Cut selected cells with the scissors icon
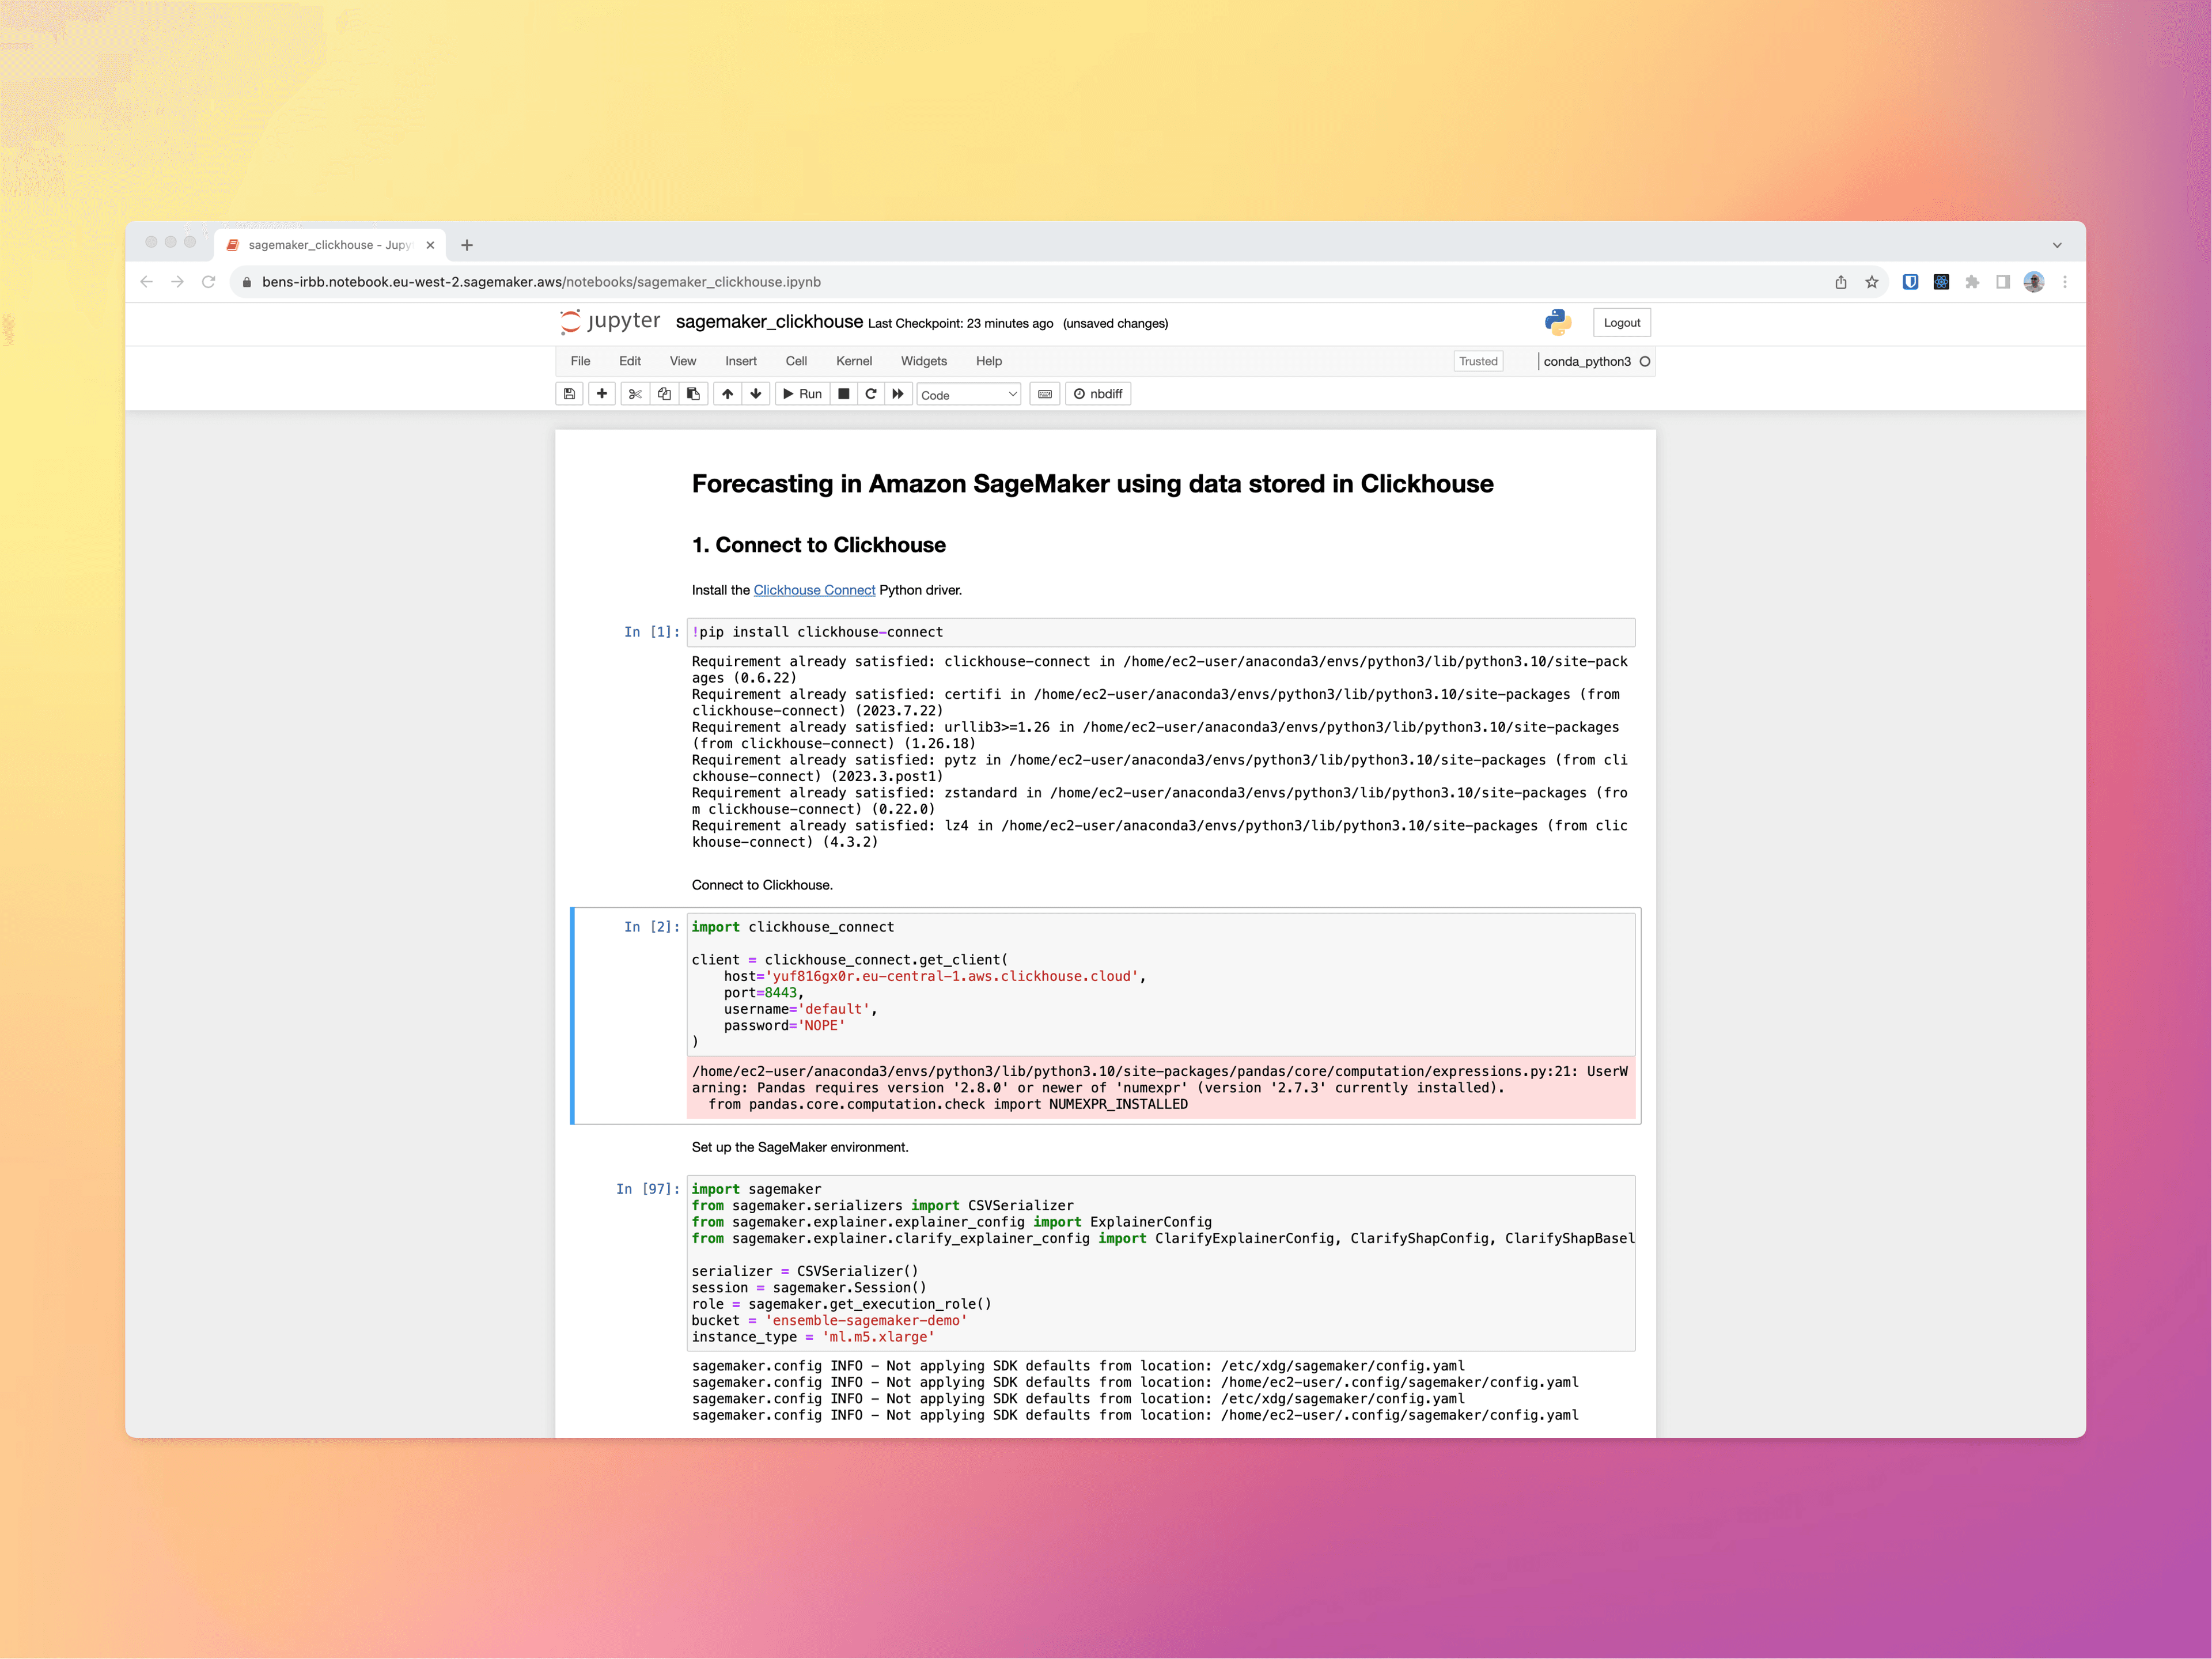The image size is (2212, 1659). pyautogui.click(x=635, y=394)
